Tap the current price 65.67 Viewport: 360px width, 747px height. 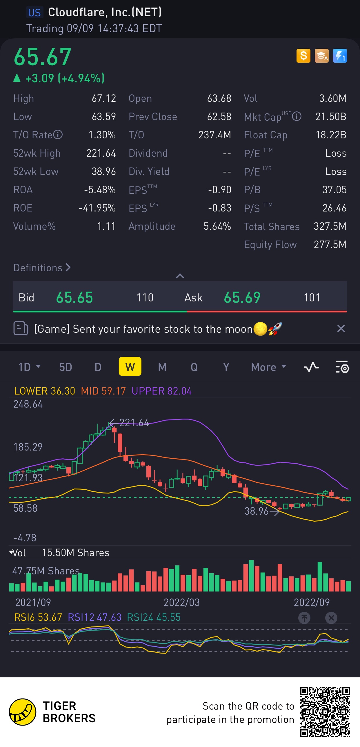click(42, 57)
